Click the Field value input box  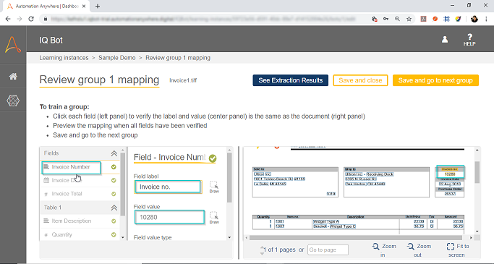pos(169,218)
